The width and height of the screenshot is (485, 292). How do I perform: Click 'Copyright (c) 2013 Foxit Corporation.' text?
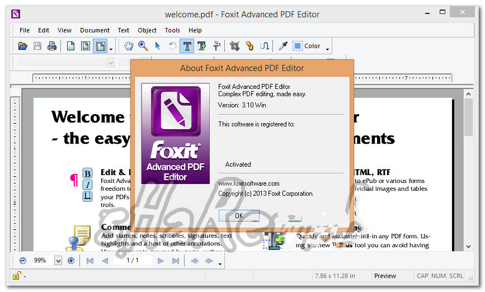click(266, 194)
